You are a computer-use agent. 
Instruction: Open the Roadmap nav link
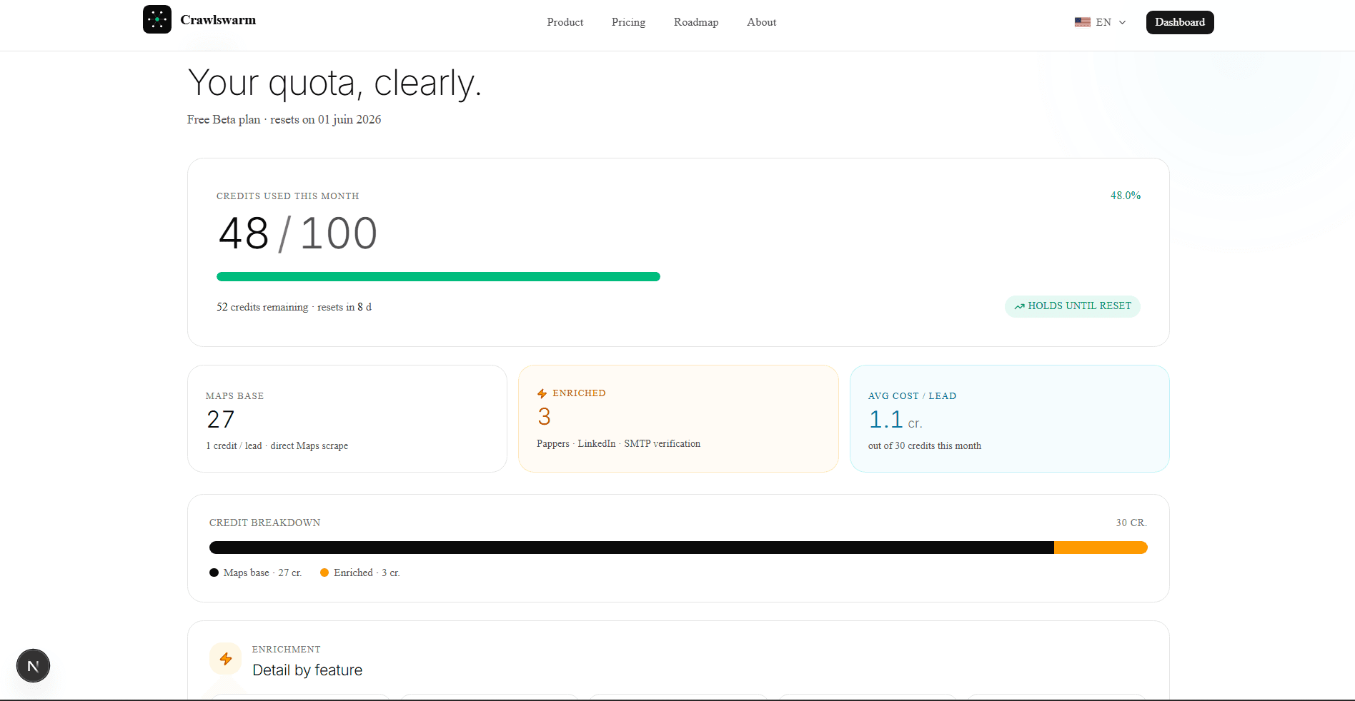point(696,22)
